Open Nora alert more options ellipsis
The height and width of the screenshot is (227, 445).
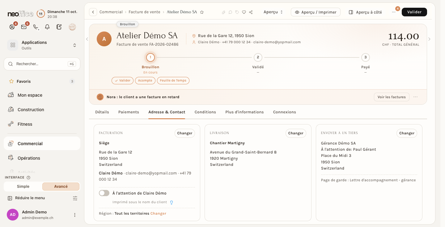coord(415,97)
